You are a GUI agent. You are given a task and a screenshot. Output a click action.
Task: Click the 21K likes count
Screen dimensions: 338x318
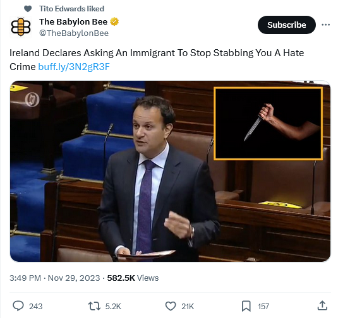[188, 307]
